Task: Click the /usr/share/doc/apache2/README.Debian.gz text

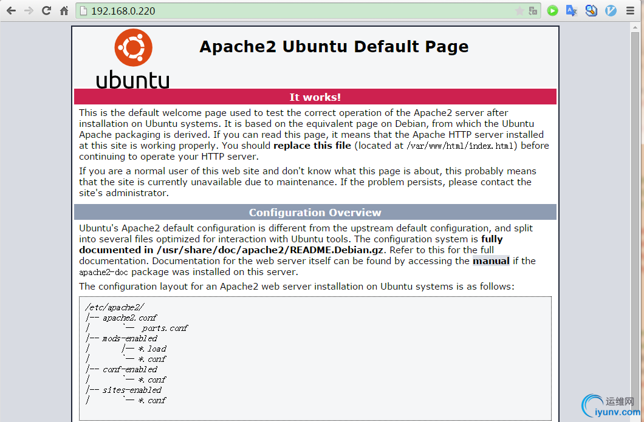Action: point(270,250)
